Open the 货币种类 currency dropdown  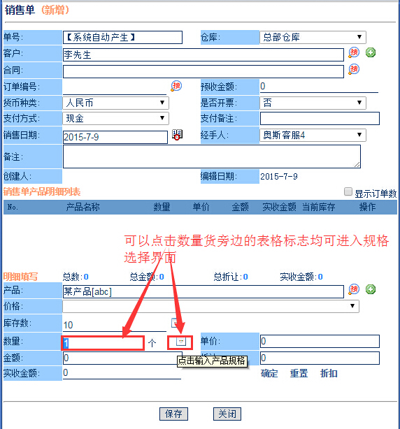pyautogui.click(x=115, y=103)
